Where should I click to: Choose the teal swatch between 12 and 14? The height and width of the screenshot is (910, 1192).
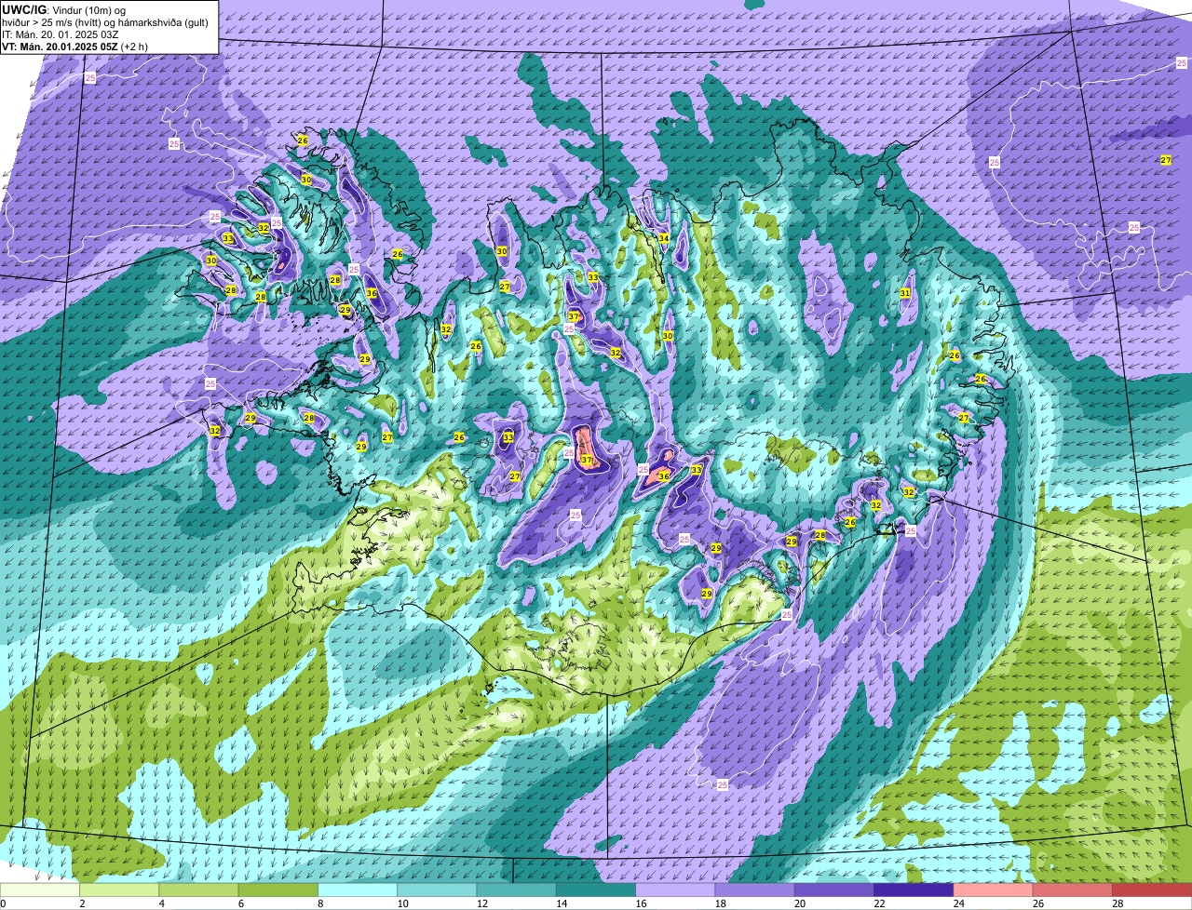tap(517, 890)
